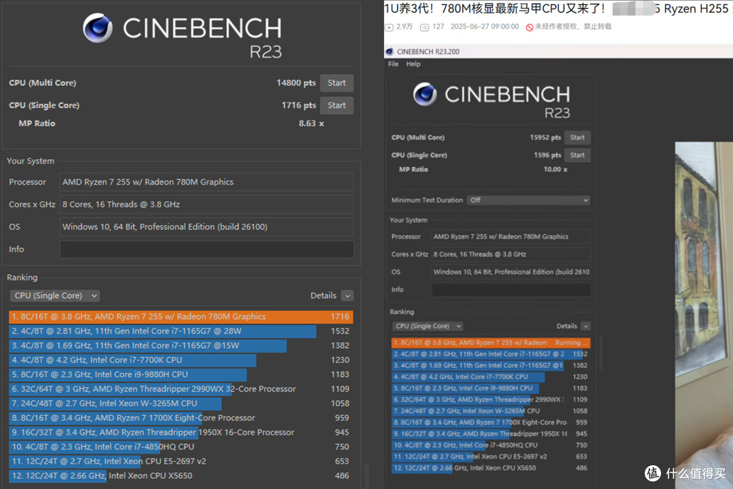Open the CPU (Single Core) ranking dropdown in right window
The height and width of the screenshot is (489, 733).
click(428, 326)
